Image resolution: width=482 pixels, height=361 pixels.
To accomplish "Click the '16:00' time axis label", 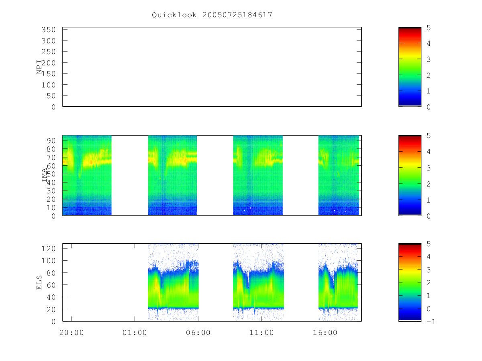I will point(325,333).
